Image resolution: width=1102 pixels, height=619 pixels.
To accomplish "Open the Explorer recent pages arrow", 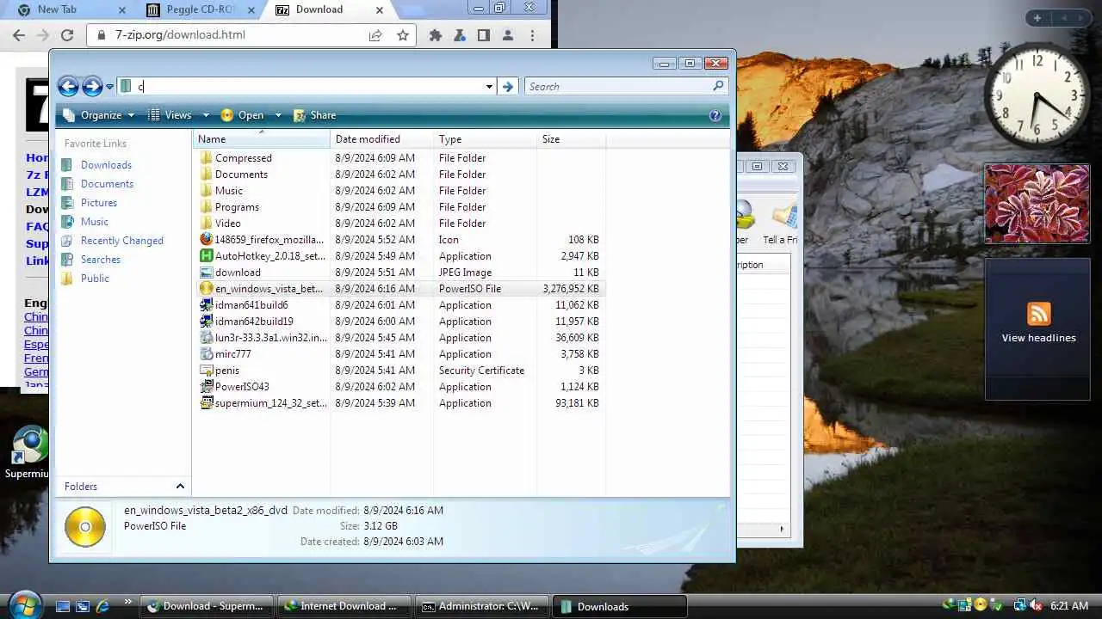I will pyautogui.click(x=109, y=87).
